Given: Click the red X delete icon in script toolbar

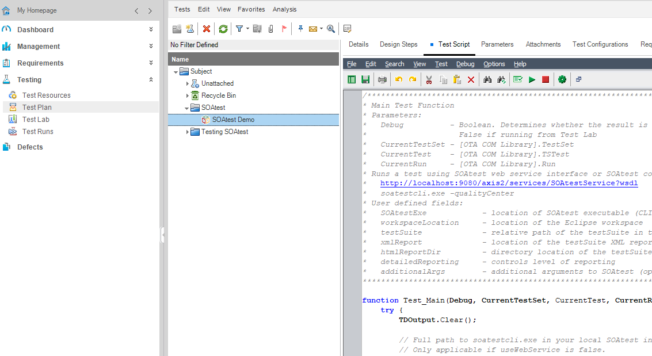Looking at the screenshot, I should click(x=471, y=79).
